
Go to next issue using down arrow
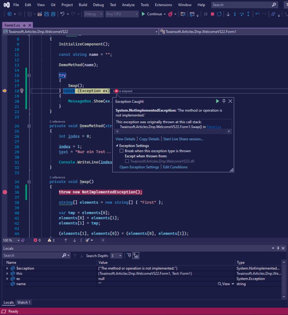tap(75, 240)
